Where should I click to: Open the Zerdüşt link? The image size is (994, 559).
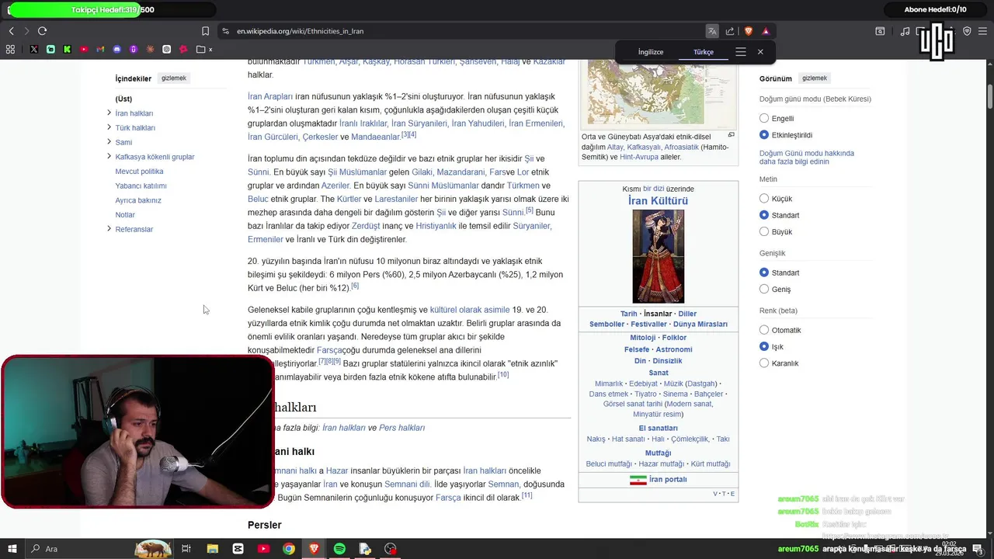(x=366, y=226)
